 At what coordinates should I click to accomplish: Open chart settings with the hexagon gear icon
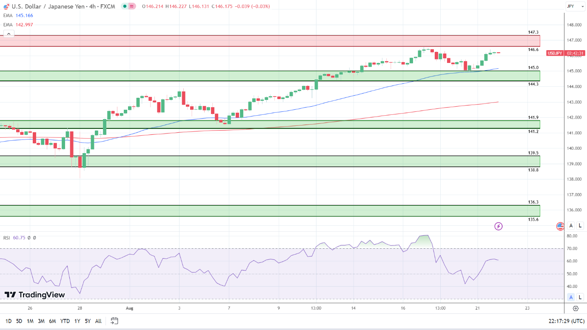coord(576,308)
